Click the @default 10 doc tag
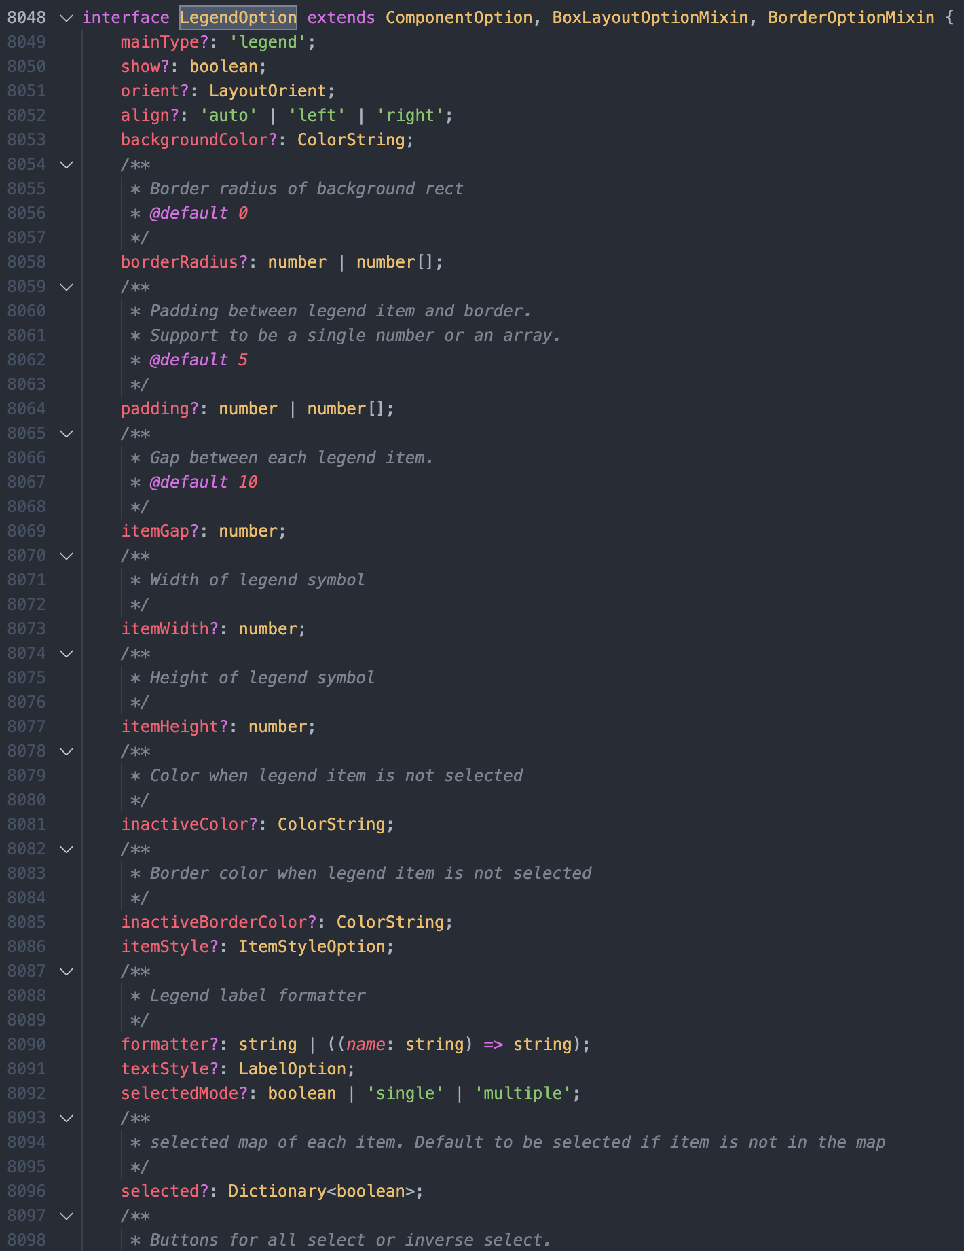Viewport: 964px width, 1251px height. point(204,482)
